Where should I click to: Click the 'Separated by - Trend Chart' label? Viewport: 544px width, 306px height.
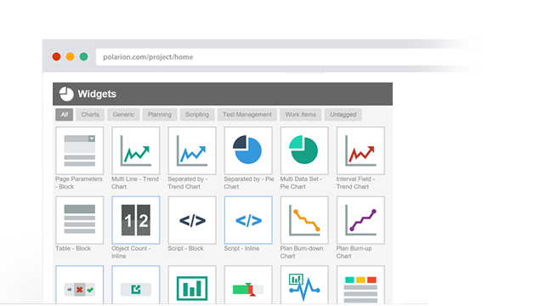click(x=187, y=183)
